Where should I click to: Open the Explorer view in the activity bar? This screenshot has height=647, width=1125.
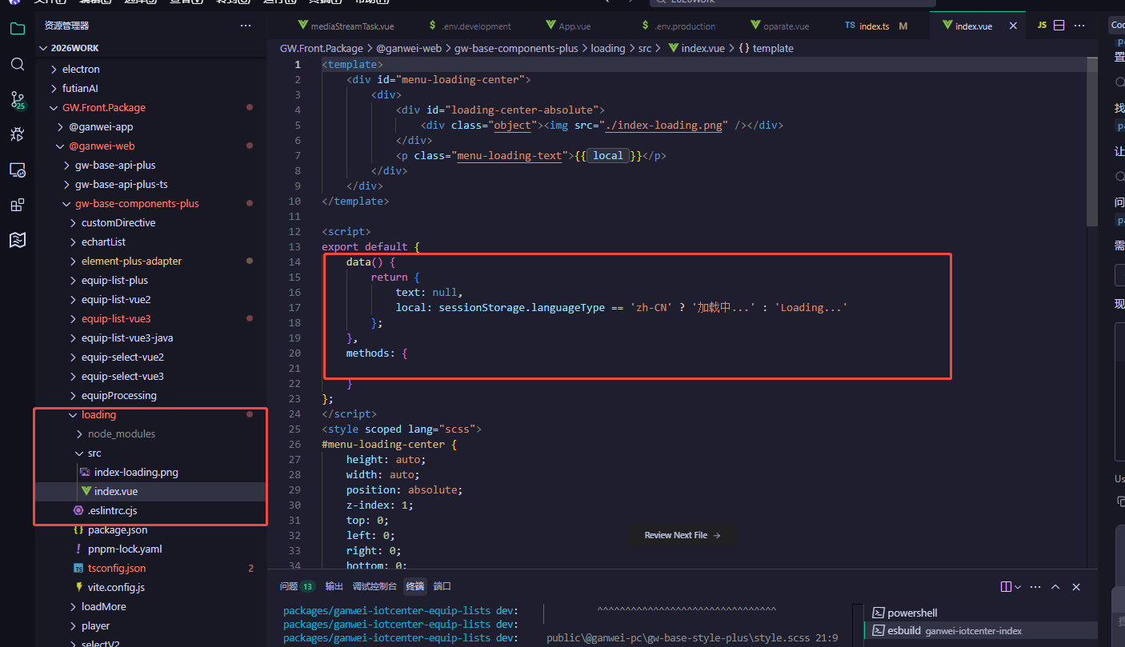click(18, 29)
